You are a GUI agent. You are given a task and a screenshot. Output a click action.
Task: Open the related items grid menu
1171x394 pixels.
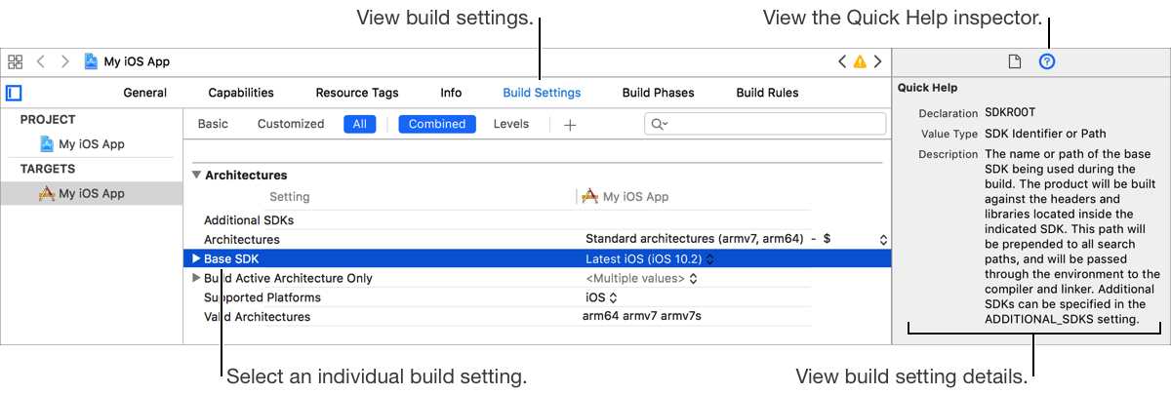pyautogui.click(x=15, y=61)
